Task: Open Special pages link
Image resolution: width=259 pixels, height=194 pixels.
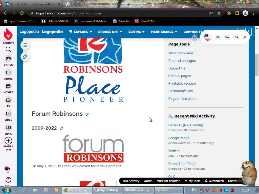Action: [x=180, y=76]
